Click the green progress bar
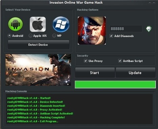 (115, 84)
